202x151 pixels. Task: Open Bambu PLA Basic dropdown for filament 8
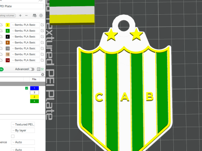tap(25, 42)
